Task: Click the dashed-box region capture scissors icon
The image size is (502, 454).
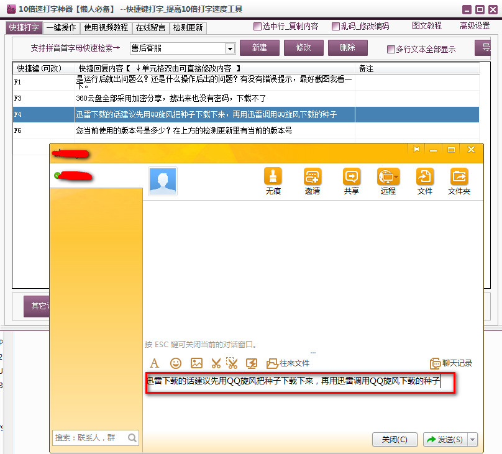Action: (232, 363)
